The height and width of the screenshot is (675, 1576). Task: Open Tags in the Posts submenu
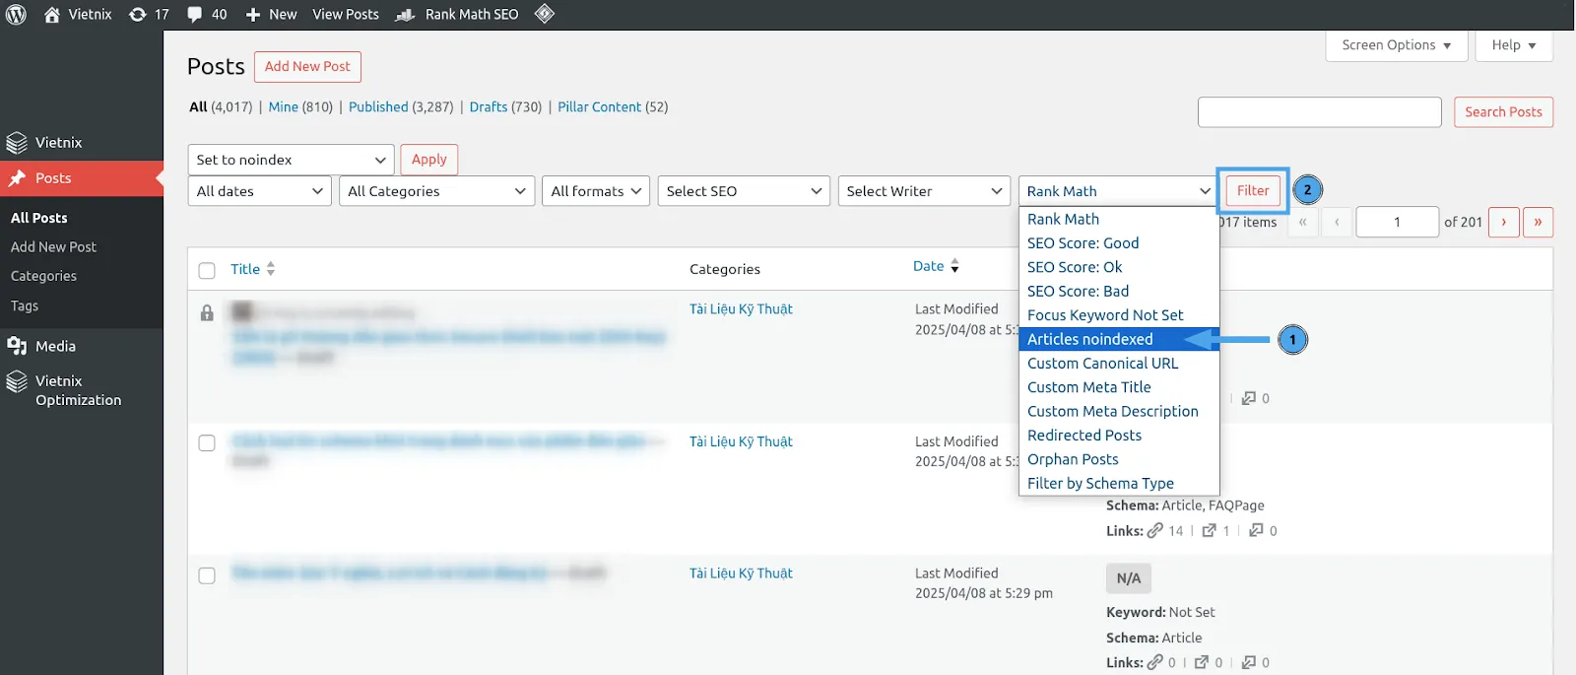25,306
